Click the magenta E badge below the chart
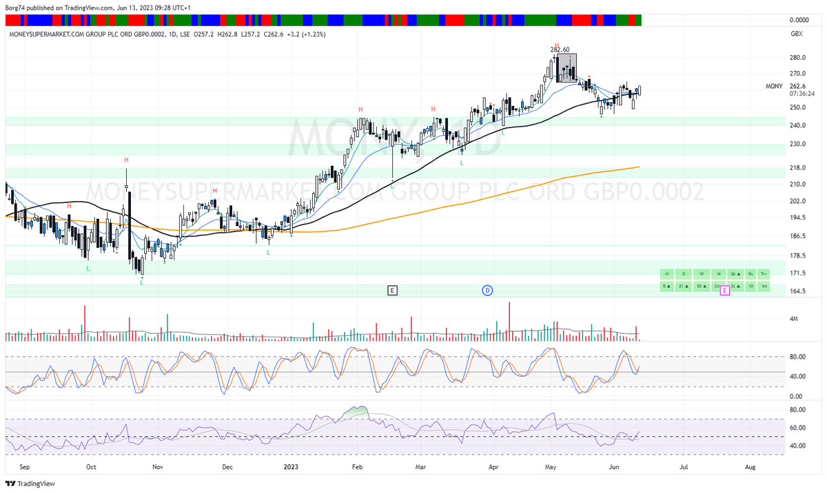The image size is (827, 493). pos(725,291)
